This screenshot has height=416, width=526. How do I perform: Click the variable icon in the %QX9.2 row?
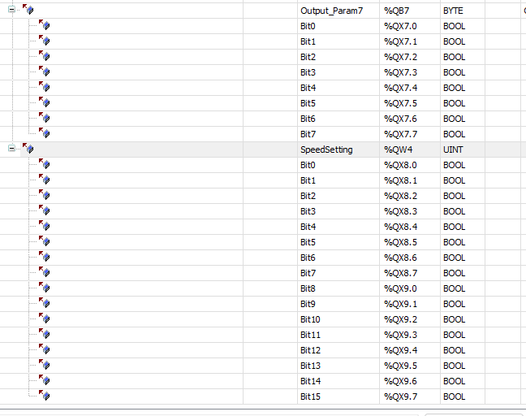[x=45, y=319]
